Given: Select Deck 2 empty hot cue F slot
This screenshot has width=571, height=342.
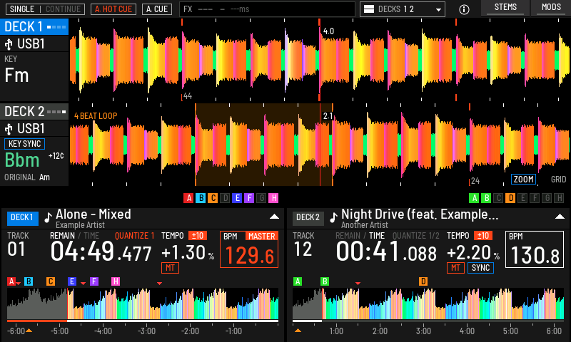Looking at the screenshot, I should pos(535,198).
